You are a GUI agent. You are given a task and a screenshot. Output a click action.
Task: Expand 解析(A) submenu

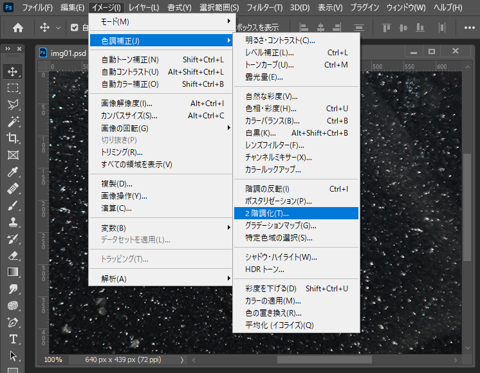click(162, 278)
